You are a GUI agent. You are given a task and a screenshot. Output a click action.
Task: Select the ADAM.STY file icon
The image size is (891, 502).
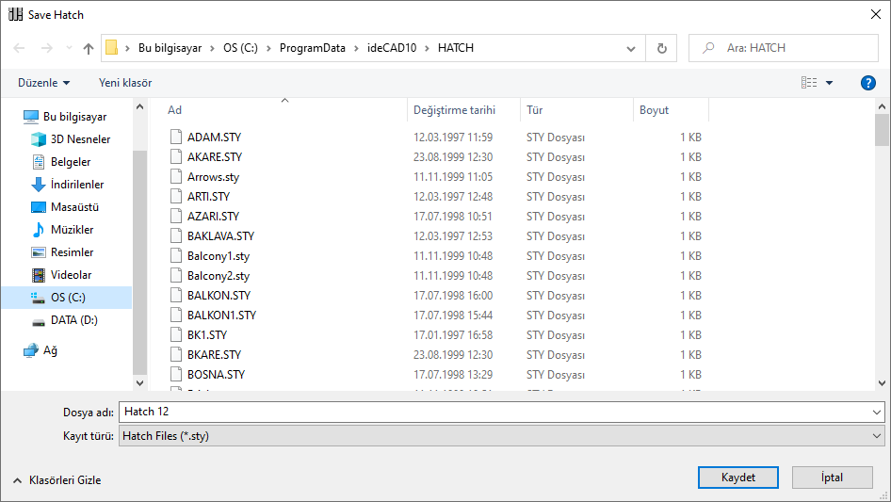[x=176, y=137]
